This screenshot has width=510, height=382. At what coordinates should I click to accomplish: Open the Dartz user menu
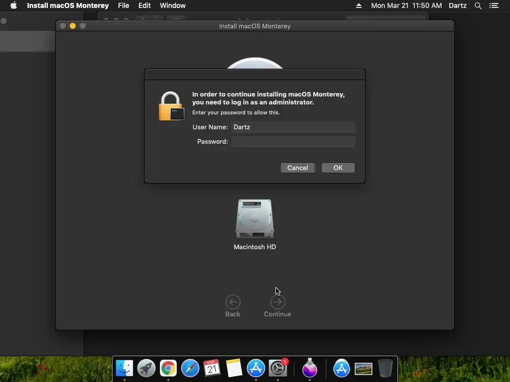[457, 5]
